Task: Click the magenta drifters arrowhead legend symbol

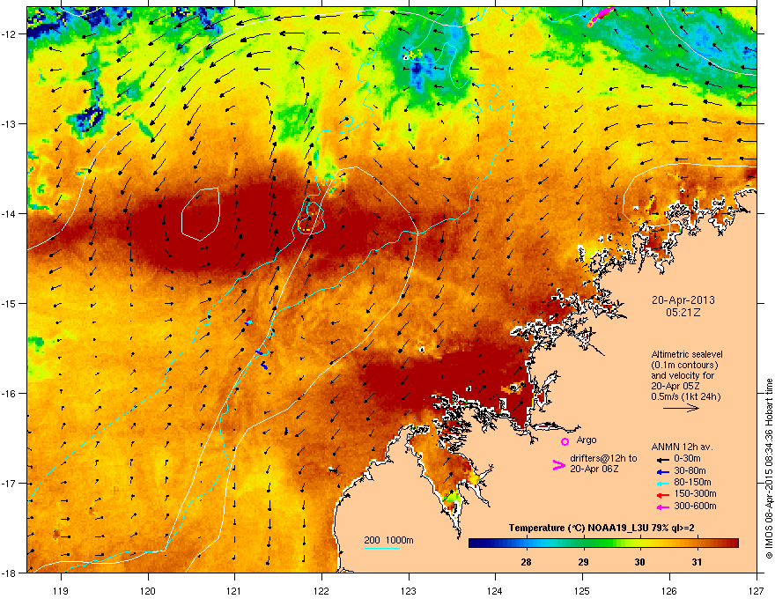Action: (558, 465)
